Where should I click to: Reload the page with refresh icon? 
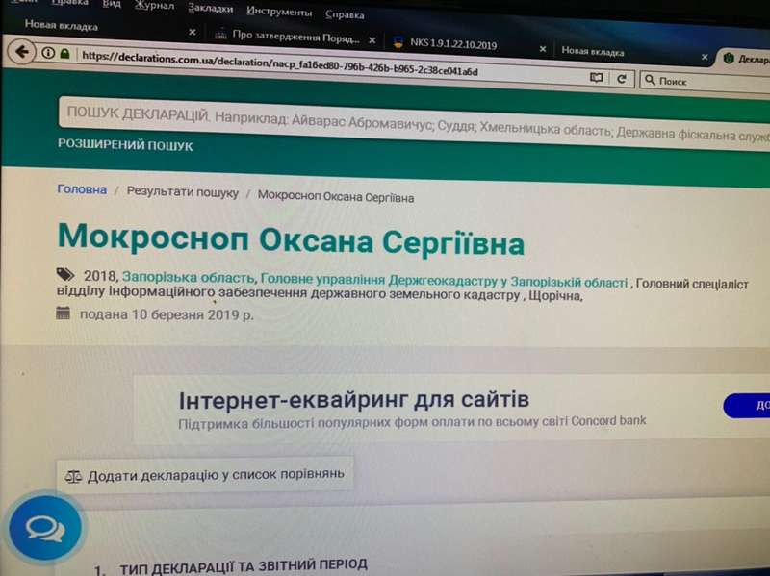(622, 79)
